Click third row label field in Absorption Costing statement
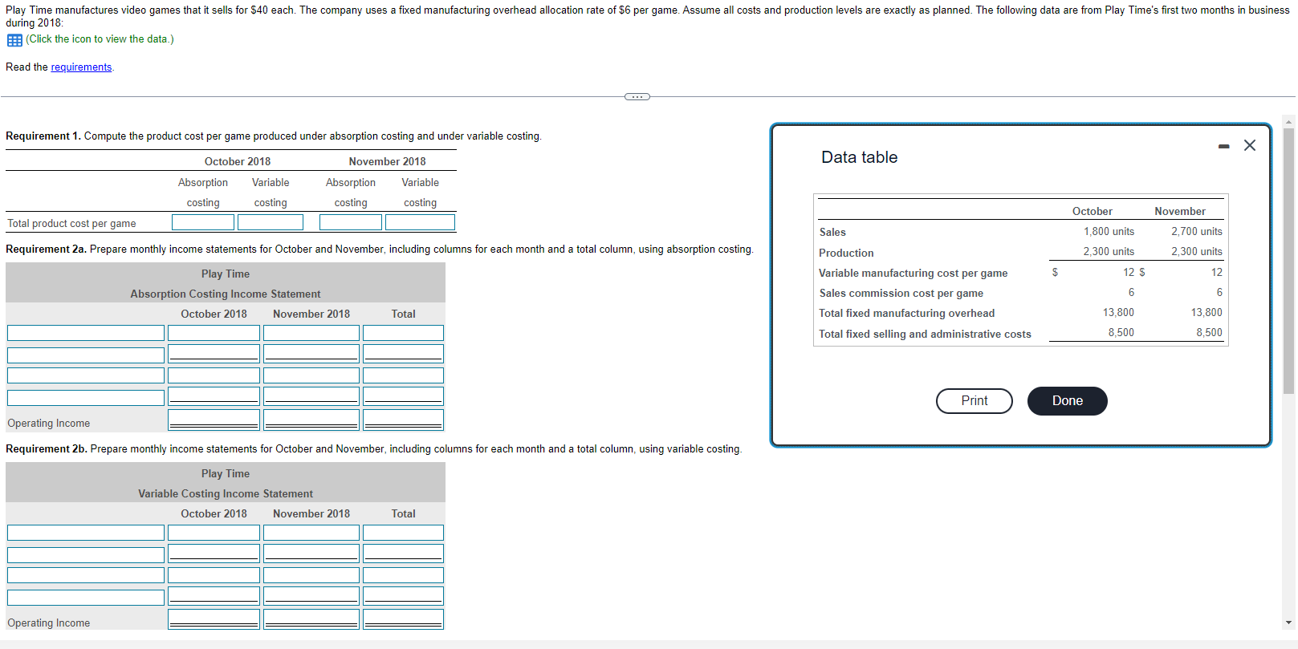Screen dimensions: 1298x649 [x=86, y=375]
